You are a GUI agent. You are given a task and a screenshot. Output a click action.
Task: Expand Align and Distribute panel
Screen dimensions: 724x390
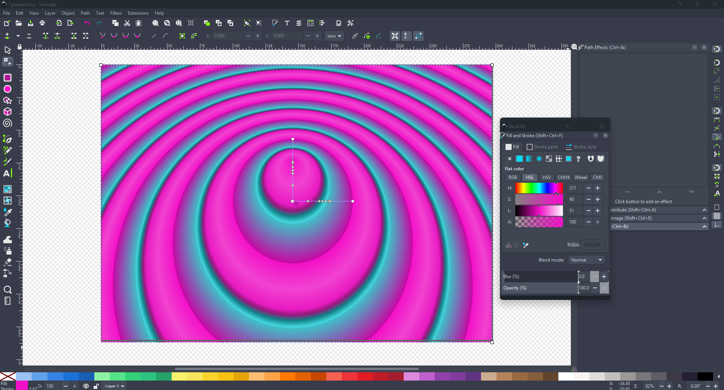[x=659, y=210]
